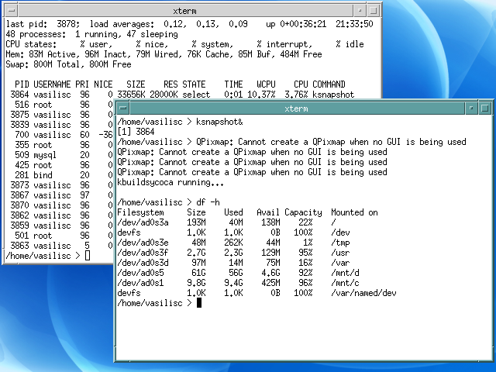Click the back xterm title bar
Viewport: 496px width, 372px height.
coord(185,10)
